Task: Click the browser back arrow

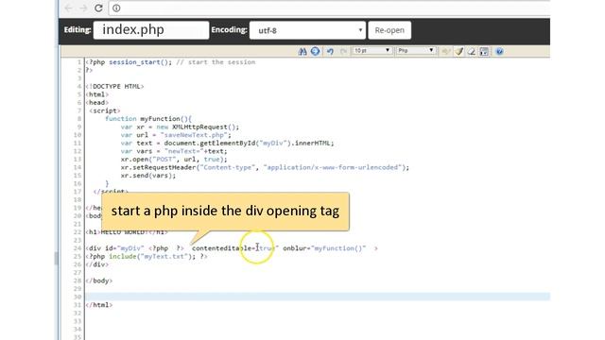Action: 68,8
